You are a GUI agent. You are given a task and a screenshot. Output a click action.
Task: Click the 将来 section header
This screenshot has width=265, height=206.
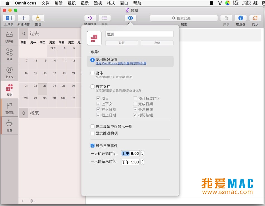point(50,113)
